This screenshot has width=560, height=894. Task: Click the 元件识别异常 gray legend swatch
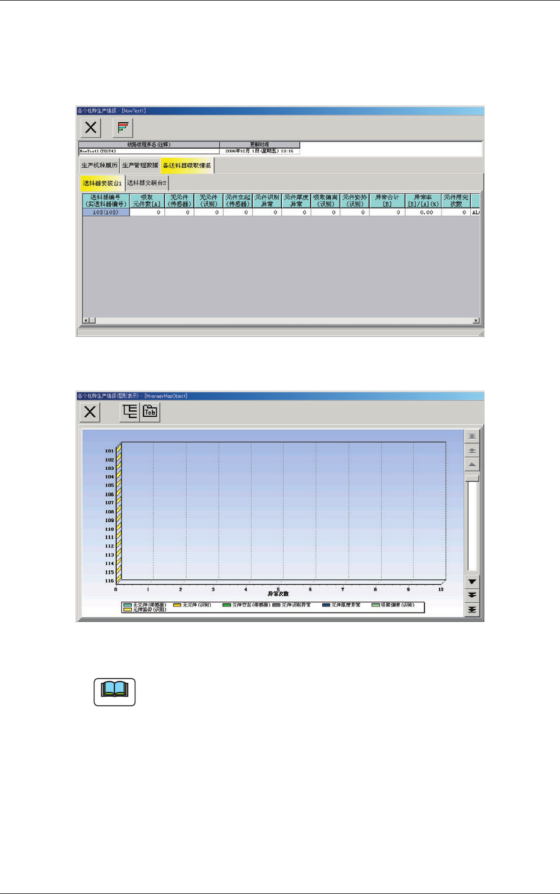point(276,605)
